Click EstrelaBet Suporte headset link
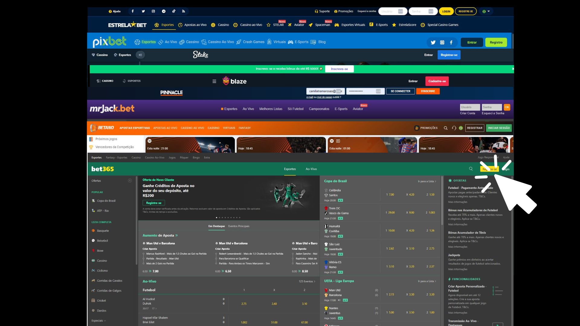Viewport: 580px width, 326px height. tap(322, 11)
